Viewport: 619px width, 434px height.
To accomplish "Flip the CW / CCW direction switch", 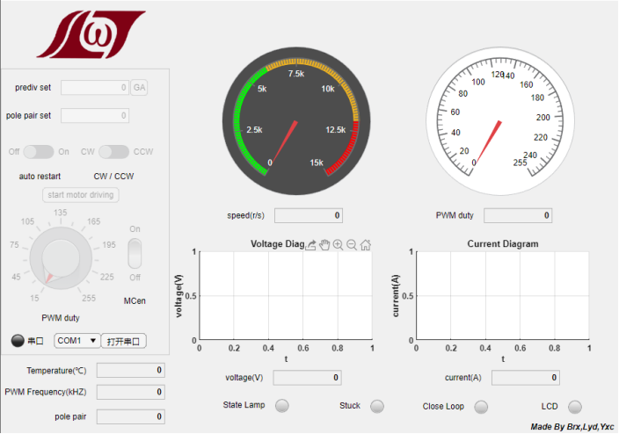I will (114, 152).
